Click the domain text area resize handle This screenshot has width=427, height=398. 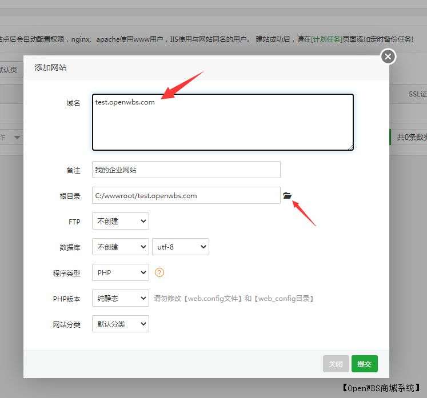350,147
